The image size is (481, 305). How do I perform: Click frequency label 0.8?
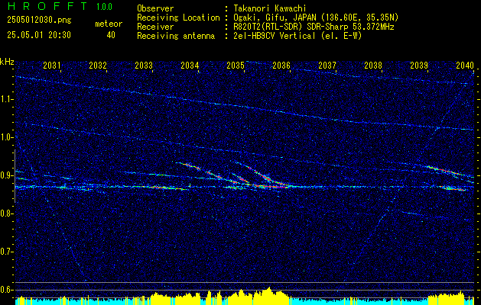6,213
